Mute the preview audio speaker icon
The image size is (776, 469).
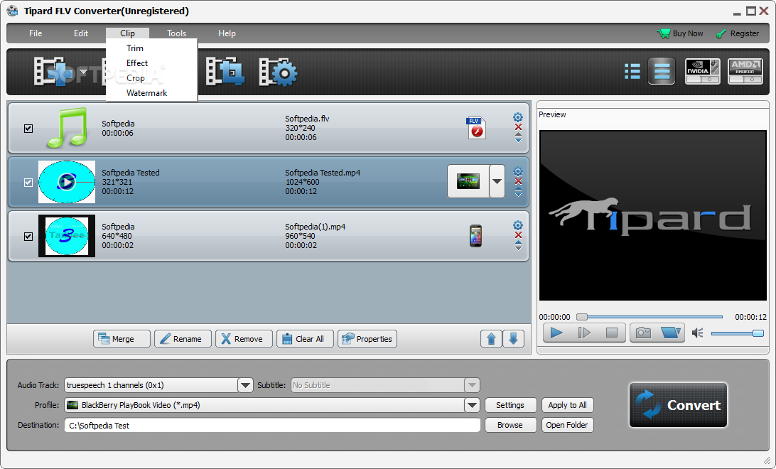click(697, 333)
